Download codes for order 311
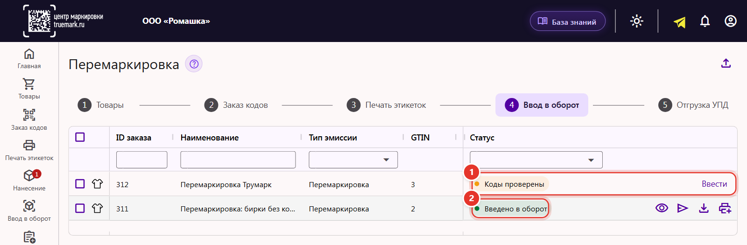The width and height of the screenshot is (747, 245). coord(704,208)
